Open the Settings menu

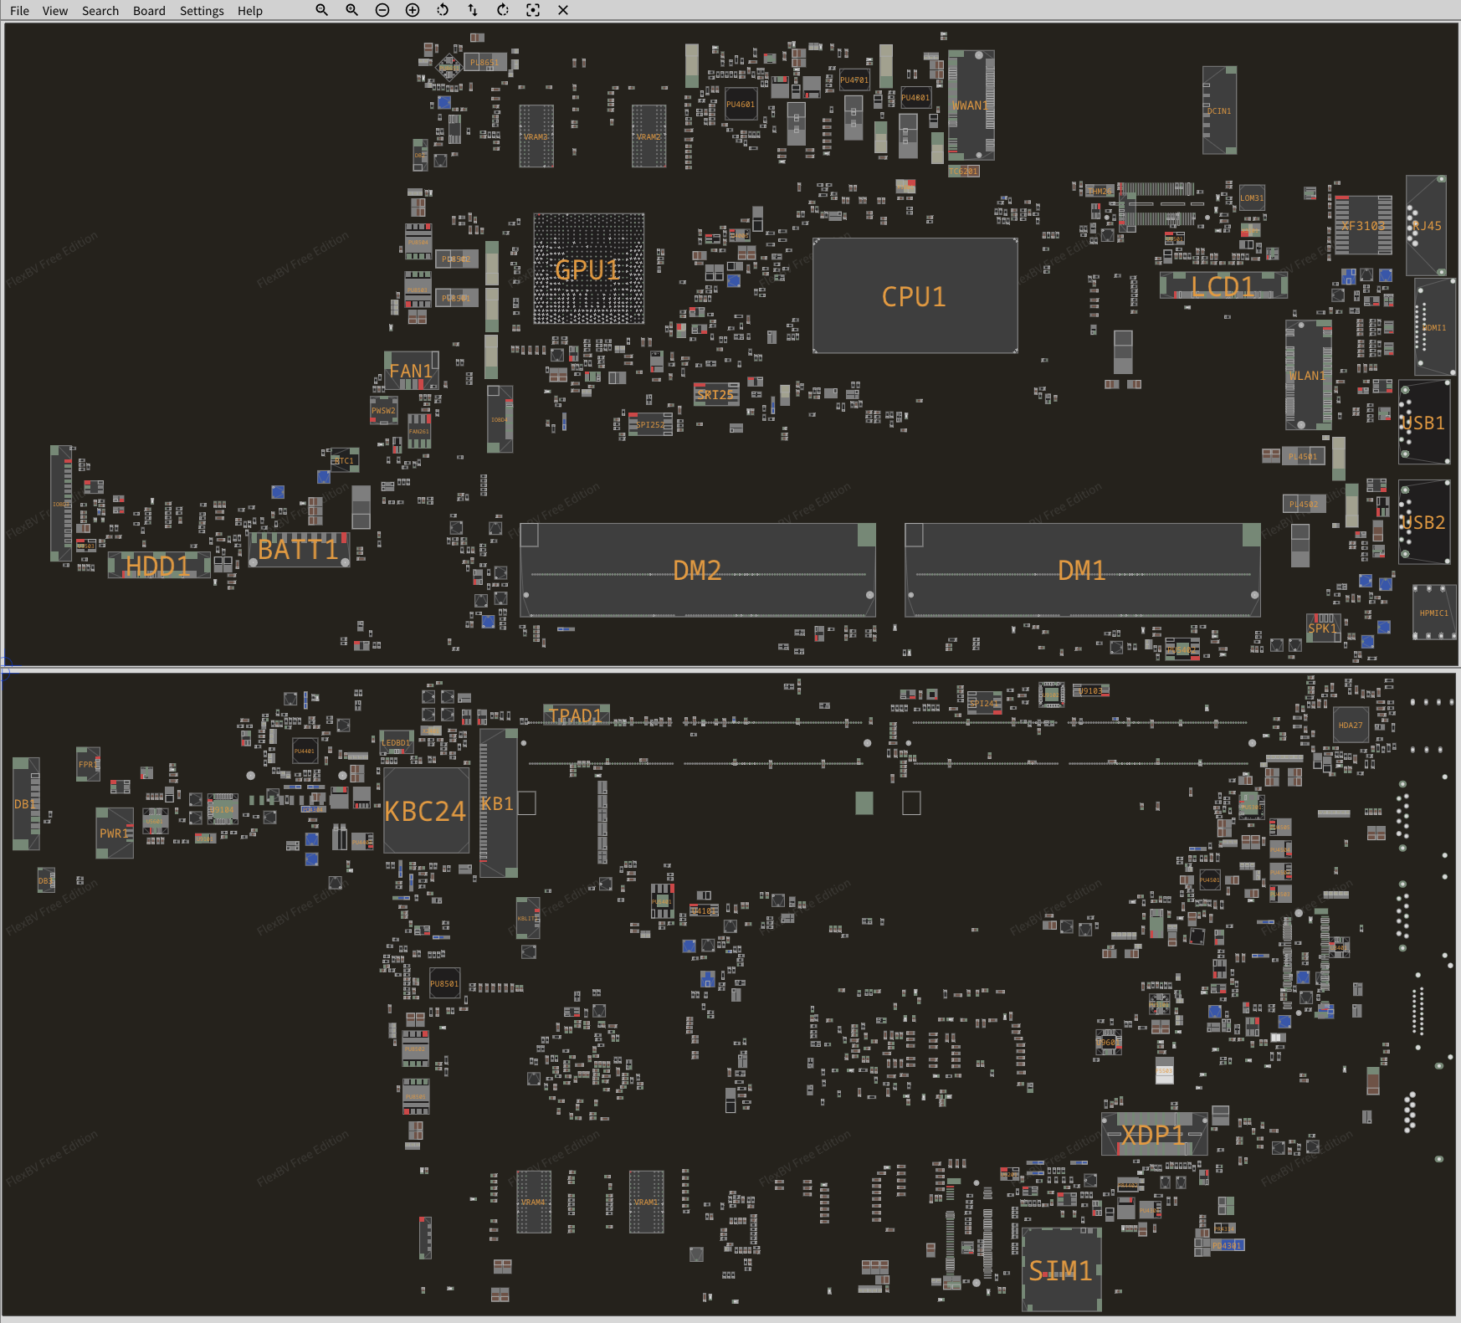coord(202,11)
